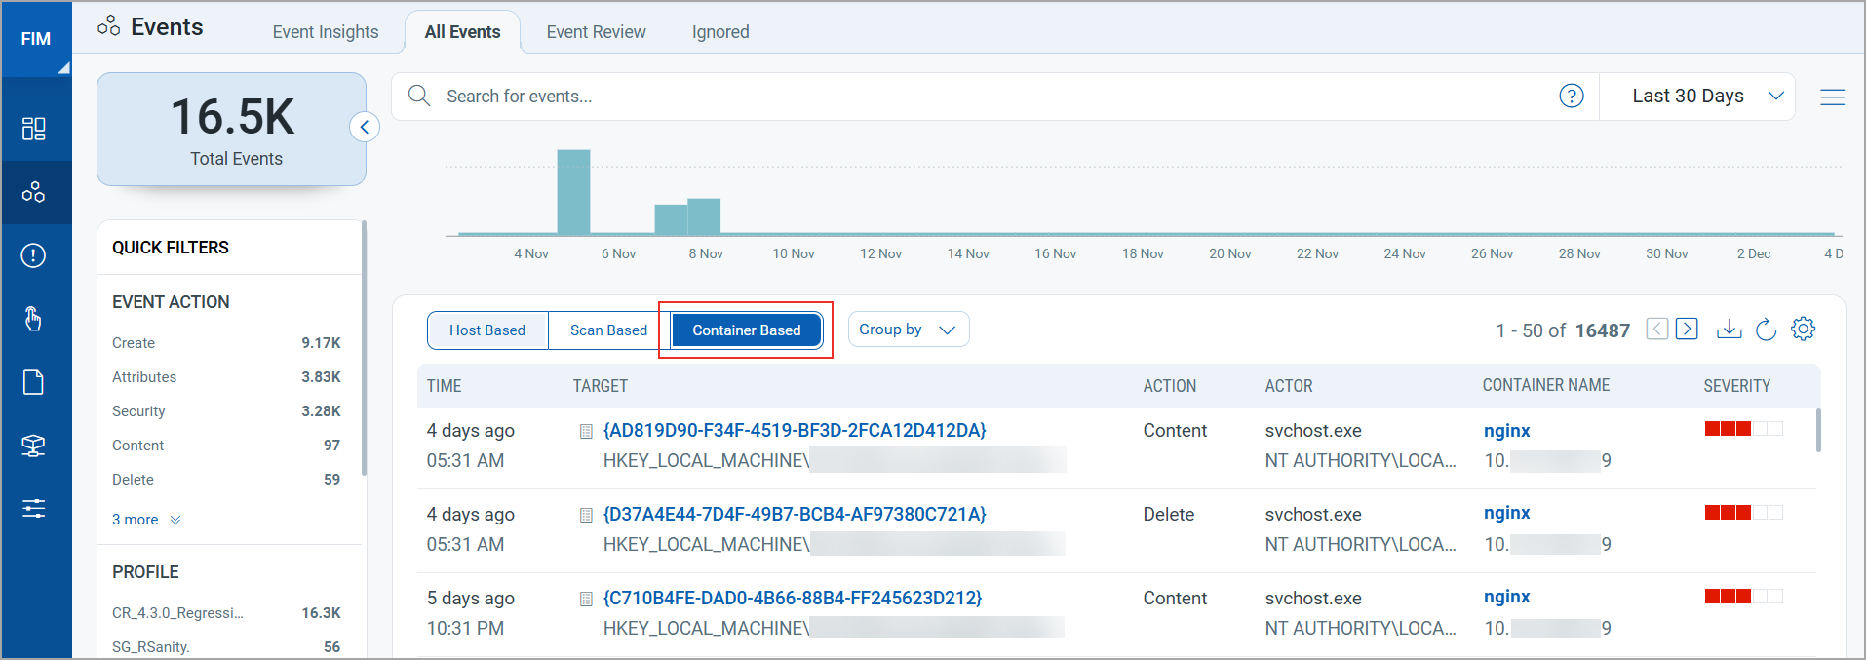The image size is (1866, 660).
Task: Click registry icon for AD819D90 event
Action: click(586, 431)
